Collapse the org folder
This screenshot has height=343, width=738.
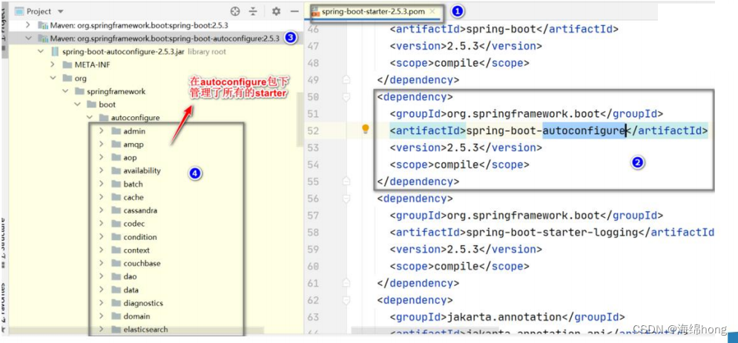[x=53, y=78]
